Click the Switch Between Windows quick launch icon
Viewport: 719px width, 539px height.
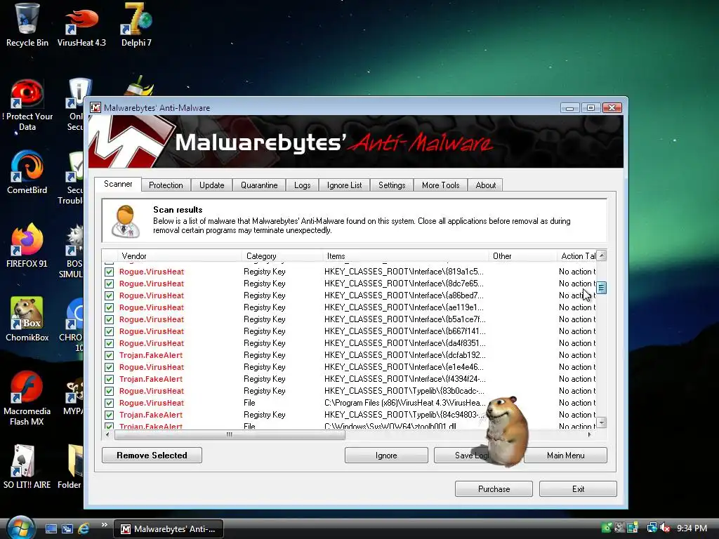[67, 529]
